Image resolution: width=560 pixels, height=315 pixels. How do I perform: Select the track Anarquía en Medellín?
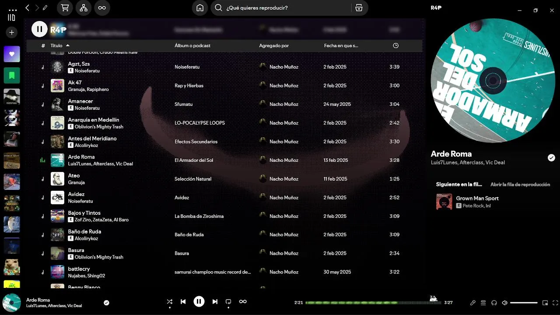(x=94, y=120)
